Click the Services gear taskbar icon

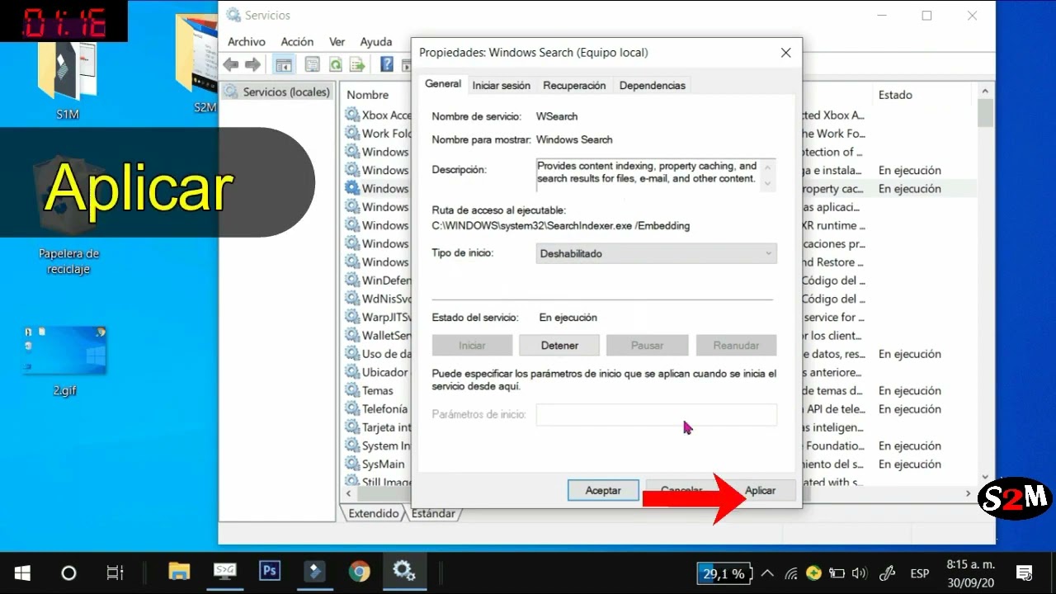[403, 571]
